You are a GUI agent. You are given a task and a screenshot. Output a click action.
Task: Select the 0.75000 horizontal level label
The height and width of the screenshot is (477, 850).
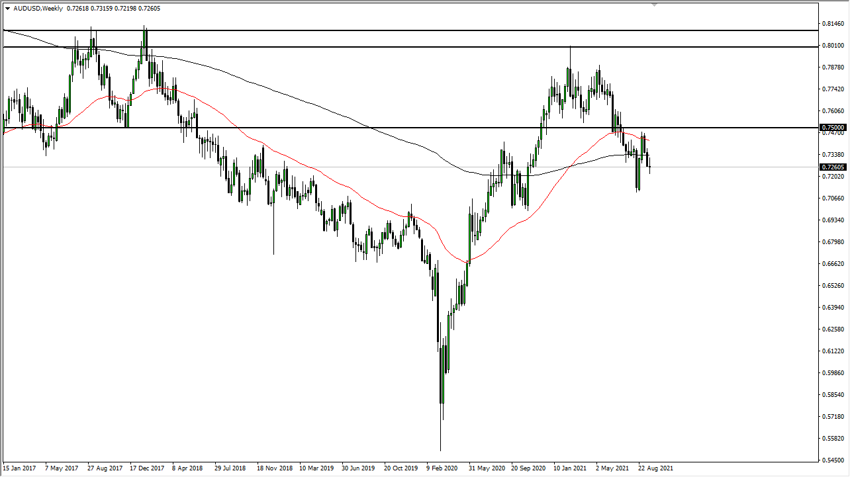[832, 127]
